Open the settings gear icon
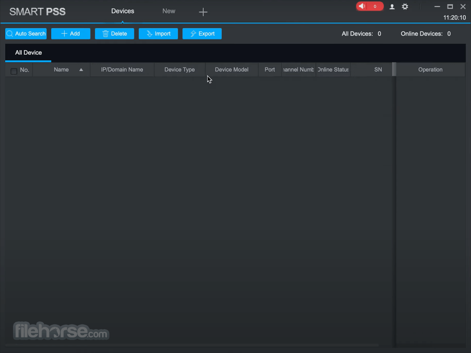This screenshot has width=471, height=353. coord(405,6)
